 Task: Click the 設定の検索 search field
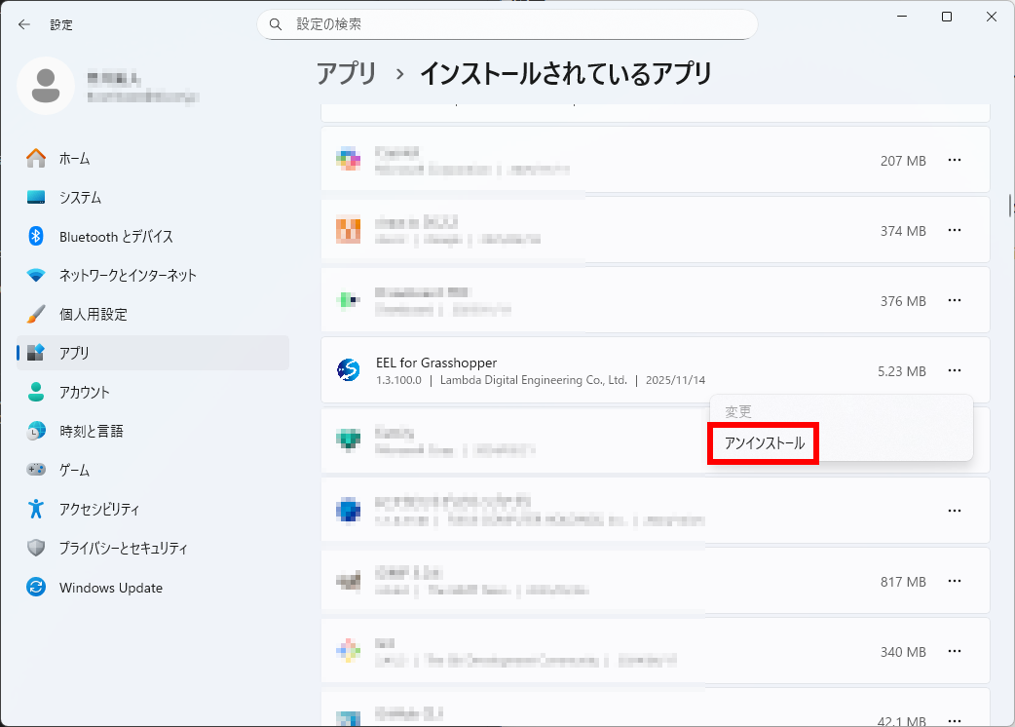click(507, 24)
